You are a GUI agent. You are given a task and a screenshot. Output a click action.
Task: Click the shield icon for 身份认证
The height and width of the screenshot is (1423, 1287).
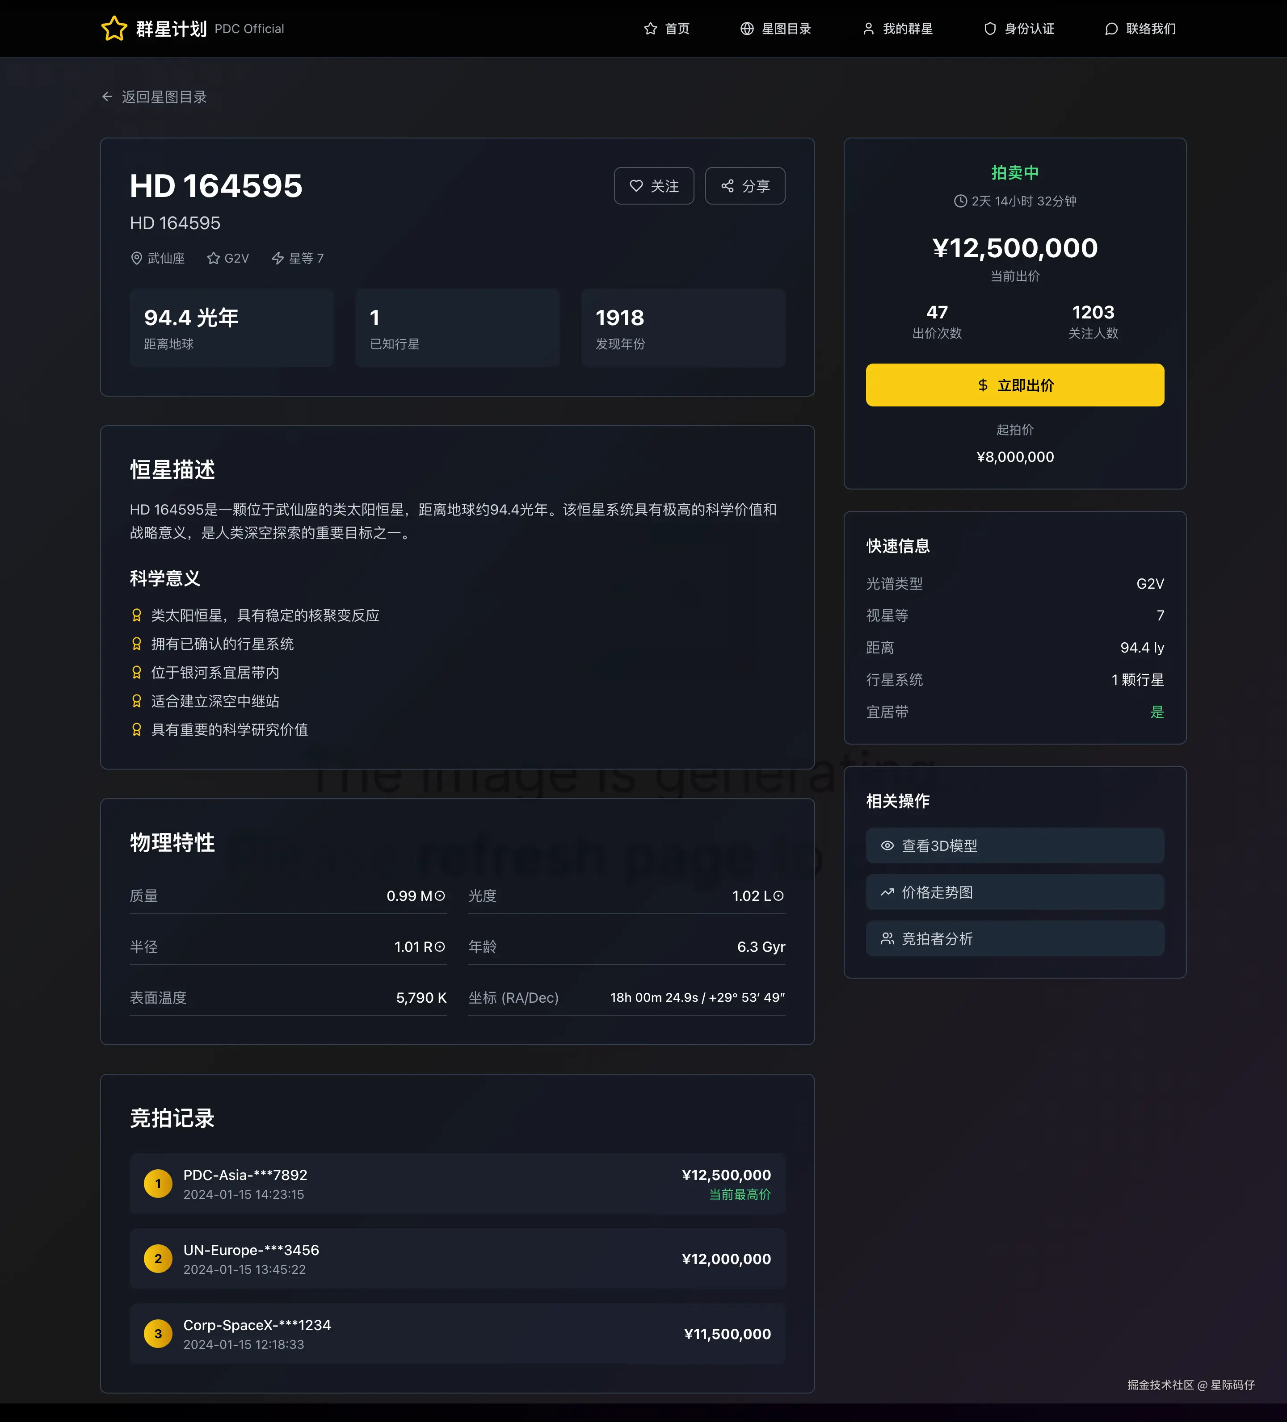click(990, 29)
